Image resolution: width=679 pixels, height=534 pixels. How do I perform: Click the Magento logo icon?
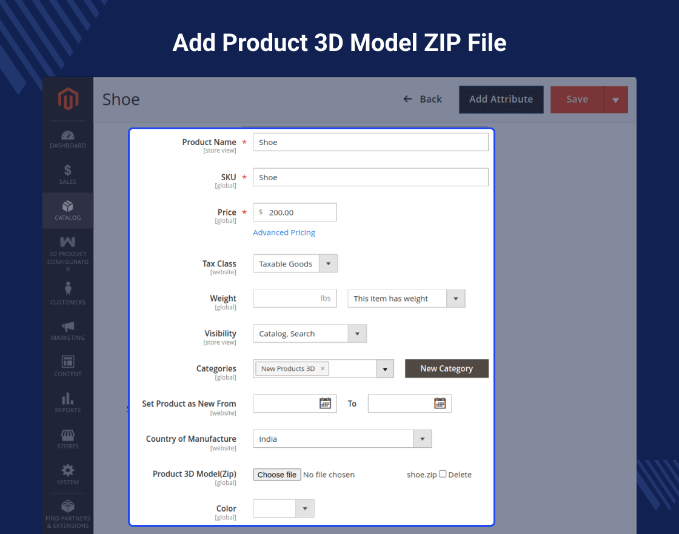68,100
